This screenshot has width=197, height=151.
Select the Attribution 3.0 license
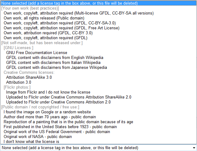tap(18, 82)
